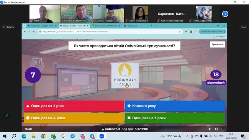Mute Kahoot game sound via speaker icon

210,129
